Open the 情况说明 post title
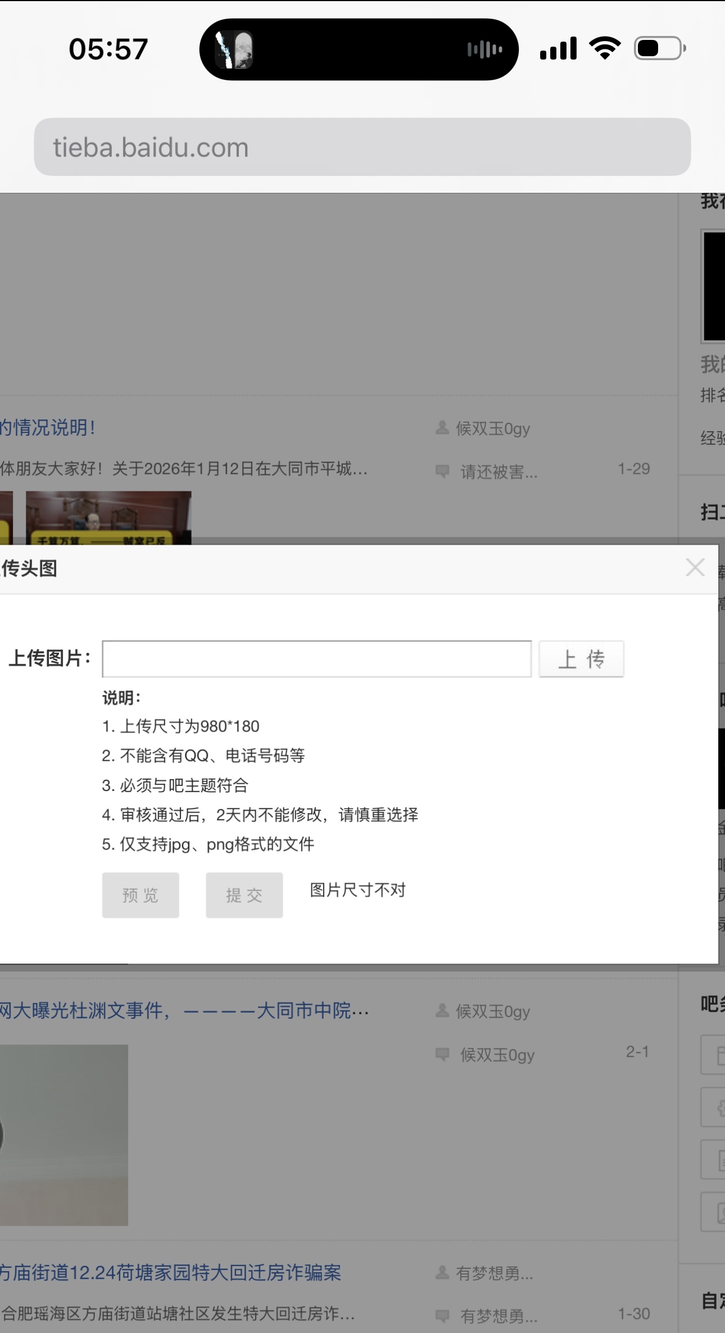Viewport: 725px width, 1333px height. [x=48, y=428]
